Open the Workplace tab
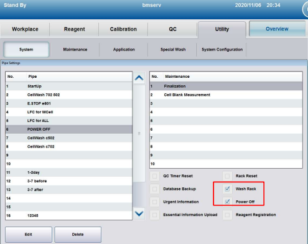The width and height of the screenshot is (308, 244). [x=25, y=29]
